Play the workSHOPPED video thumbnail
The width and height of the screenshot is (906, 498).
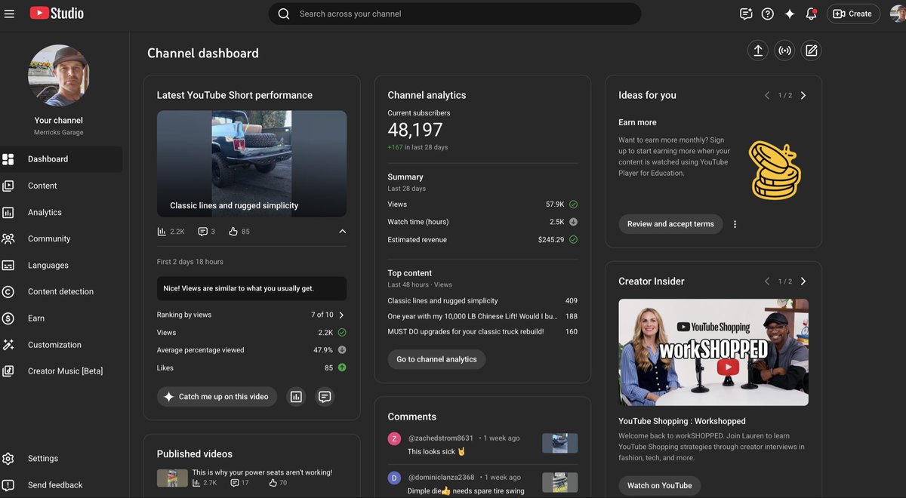713,352
